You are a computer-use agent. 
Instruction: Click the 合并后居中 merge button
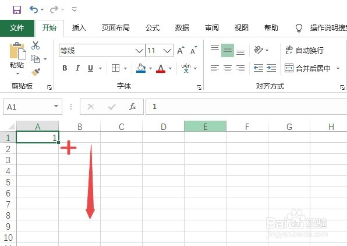[307, 68]
